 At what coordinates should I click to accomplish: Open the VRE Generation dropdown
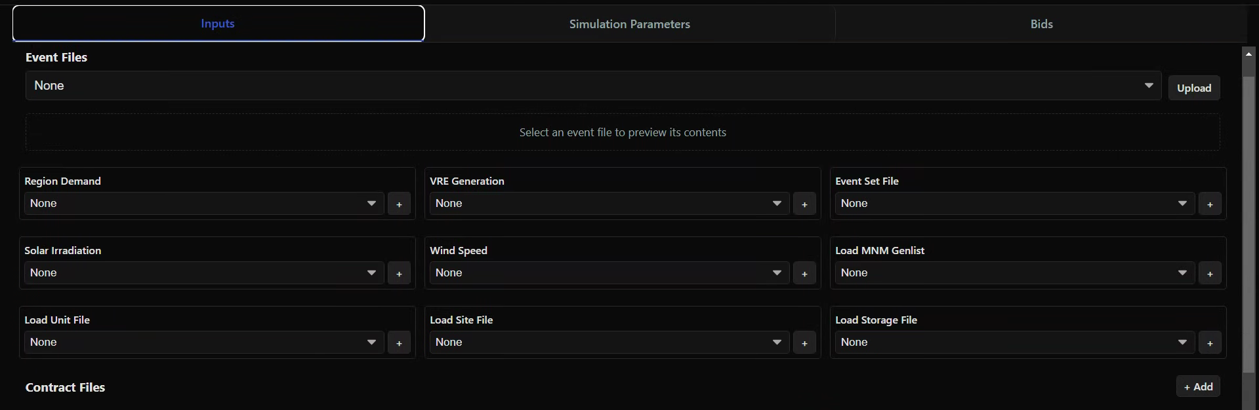coord(609,204)
